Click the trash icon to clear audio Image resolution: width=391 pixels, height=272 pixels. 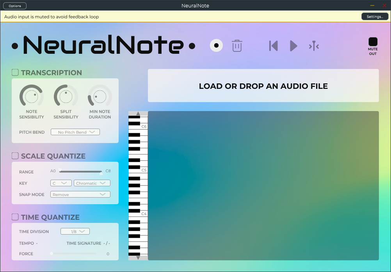pyautogui.click(x=237, y=46)
